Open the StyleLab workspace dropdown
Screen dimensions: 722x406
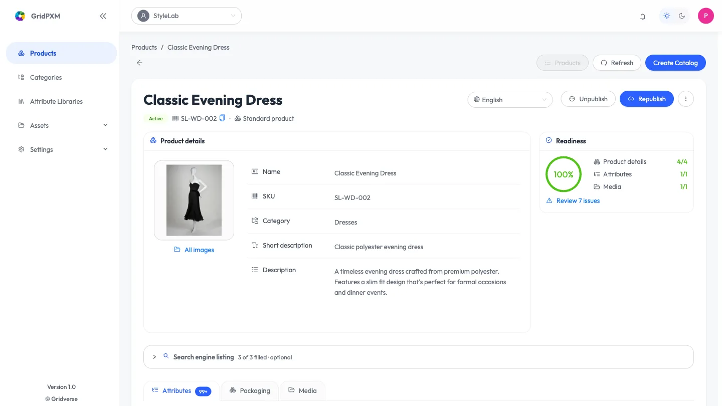tap(187, 16)
